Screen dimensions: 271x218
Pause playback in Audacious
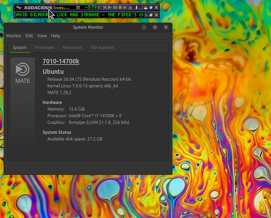[115, 7]
